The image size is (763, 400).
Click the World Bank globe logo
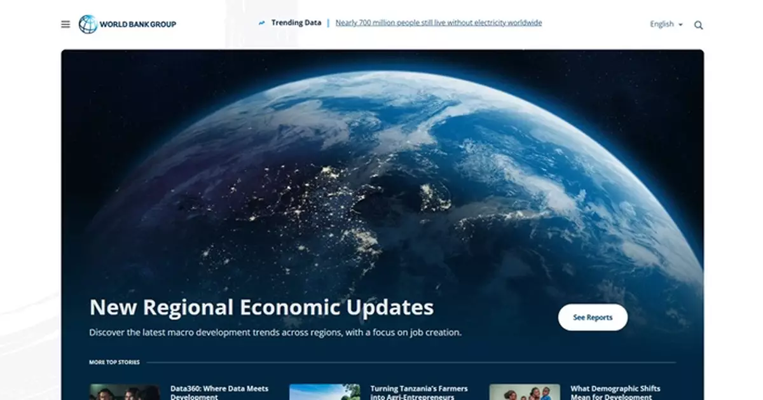click(88, 25)
